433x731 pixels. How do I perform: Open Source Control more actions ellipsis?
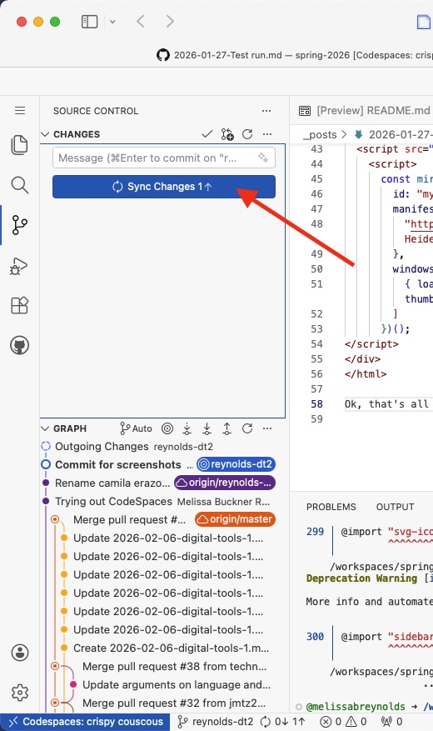tap(266, 111)
